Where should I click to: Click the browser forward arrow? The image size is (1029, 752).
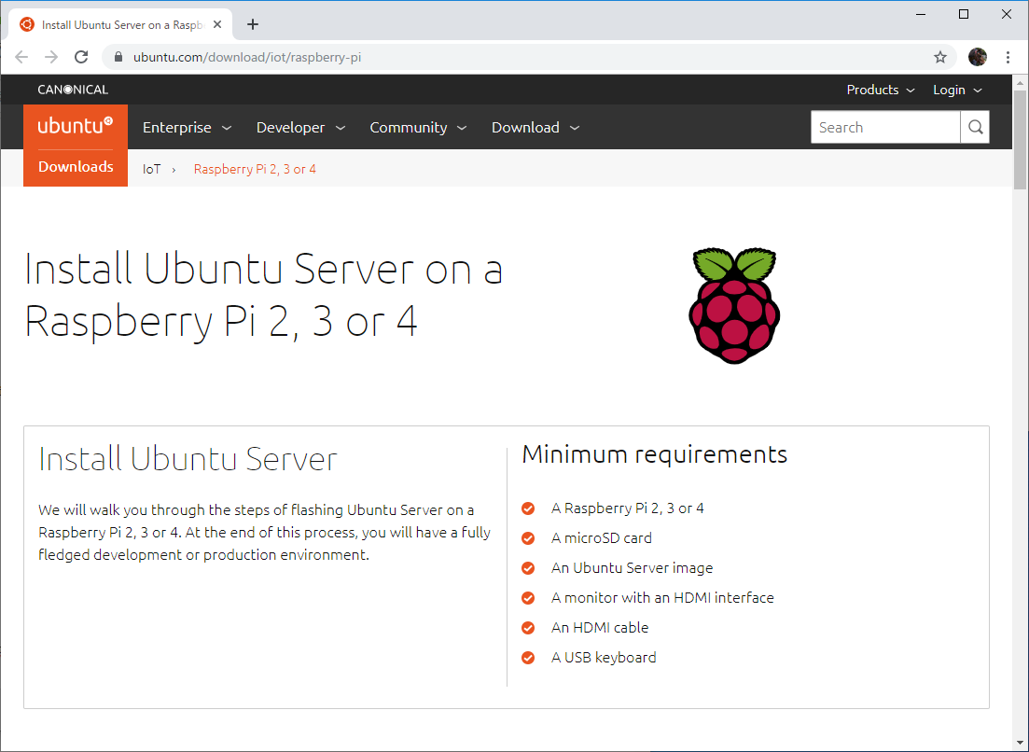coord(51,57)
